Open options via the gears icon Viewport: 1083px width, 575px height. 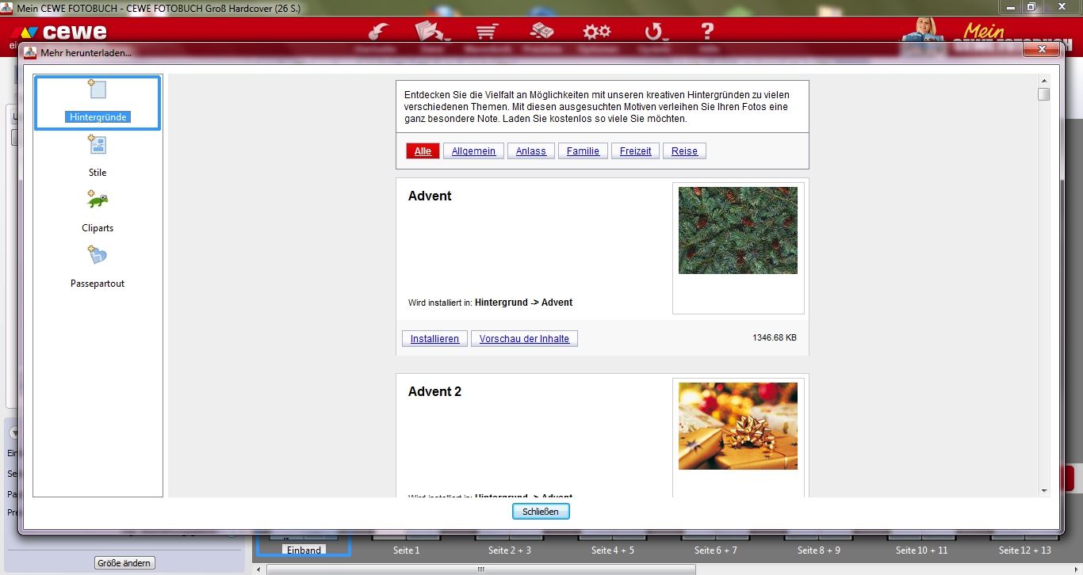(x=597, y=32)
